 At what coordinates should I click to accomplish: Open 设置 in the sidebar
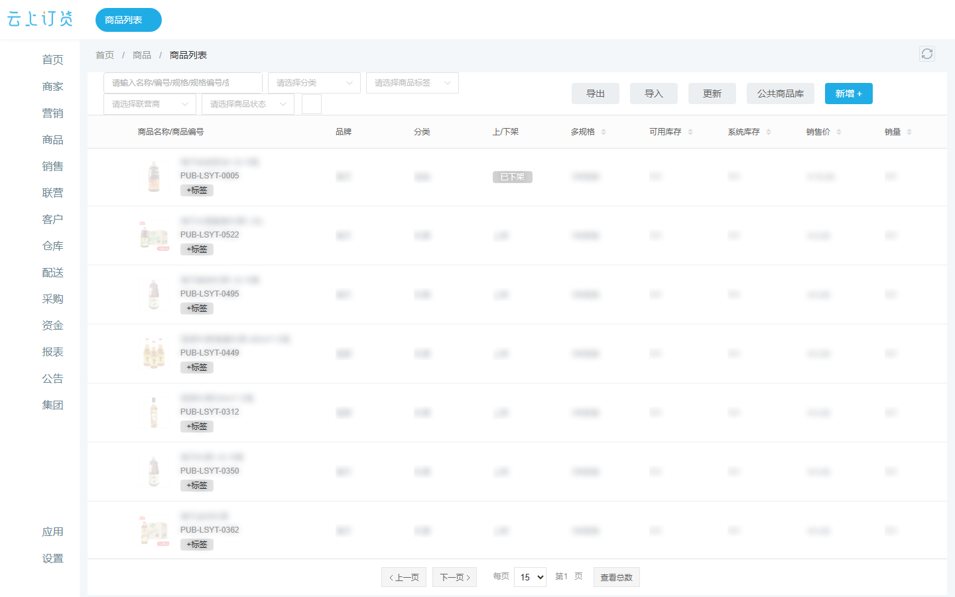coord(53,558)
